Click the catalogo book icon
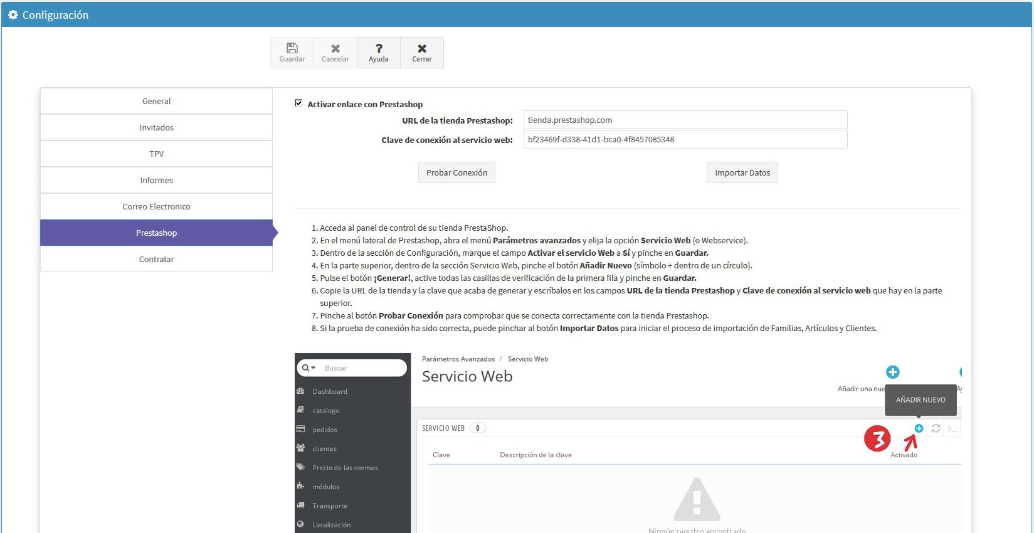The image size is (1034, 533). [300, 410]
